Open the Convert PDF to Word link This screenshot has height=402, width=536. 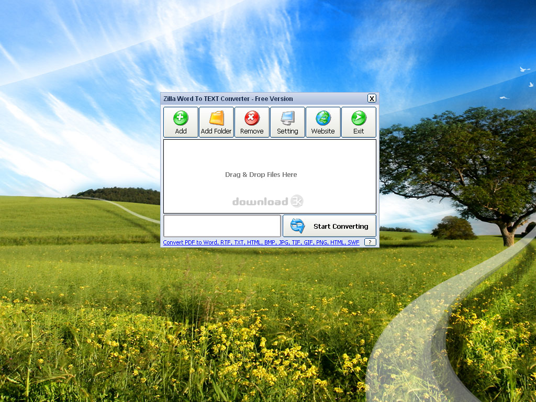(261, 242)
